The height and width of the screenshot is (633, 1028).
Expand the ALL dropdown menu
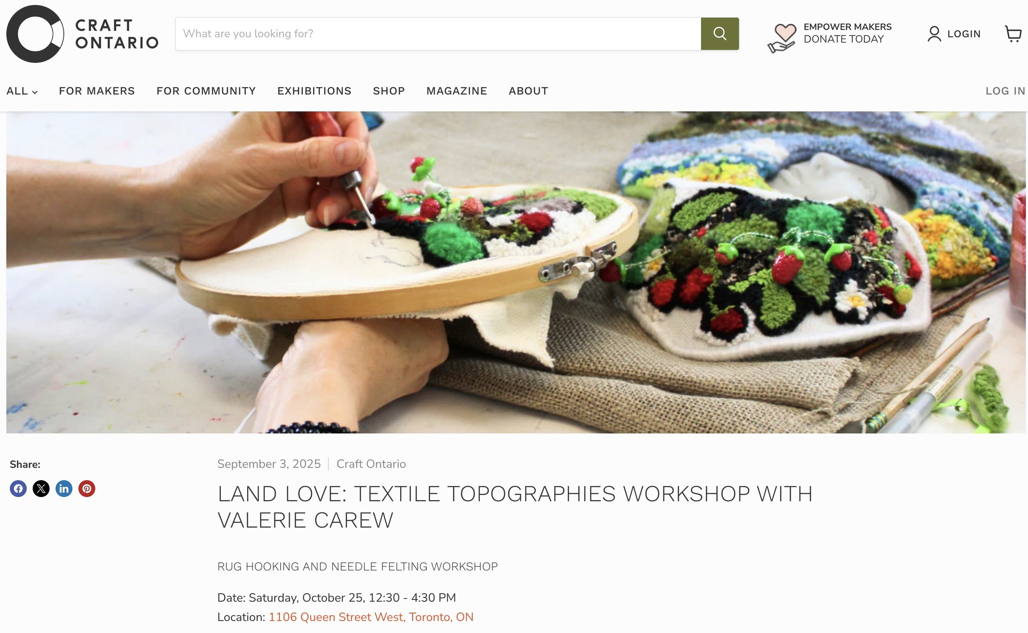coord(22,91)
